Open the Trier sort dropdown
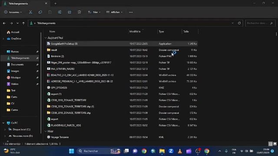The image size is (278, 156). point(94,12)
